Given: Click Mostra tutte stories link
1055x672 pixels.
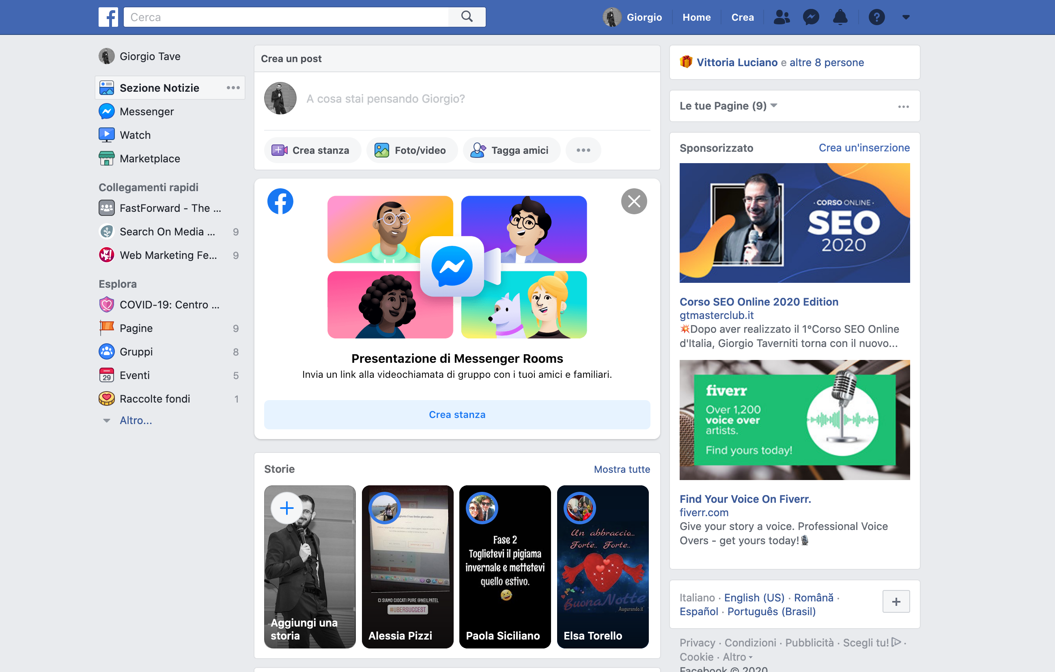Looking at the screenshot, I should tap(622, 469).
